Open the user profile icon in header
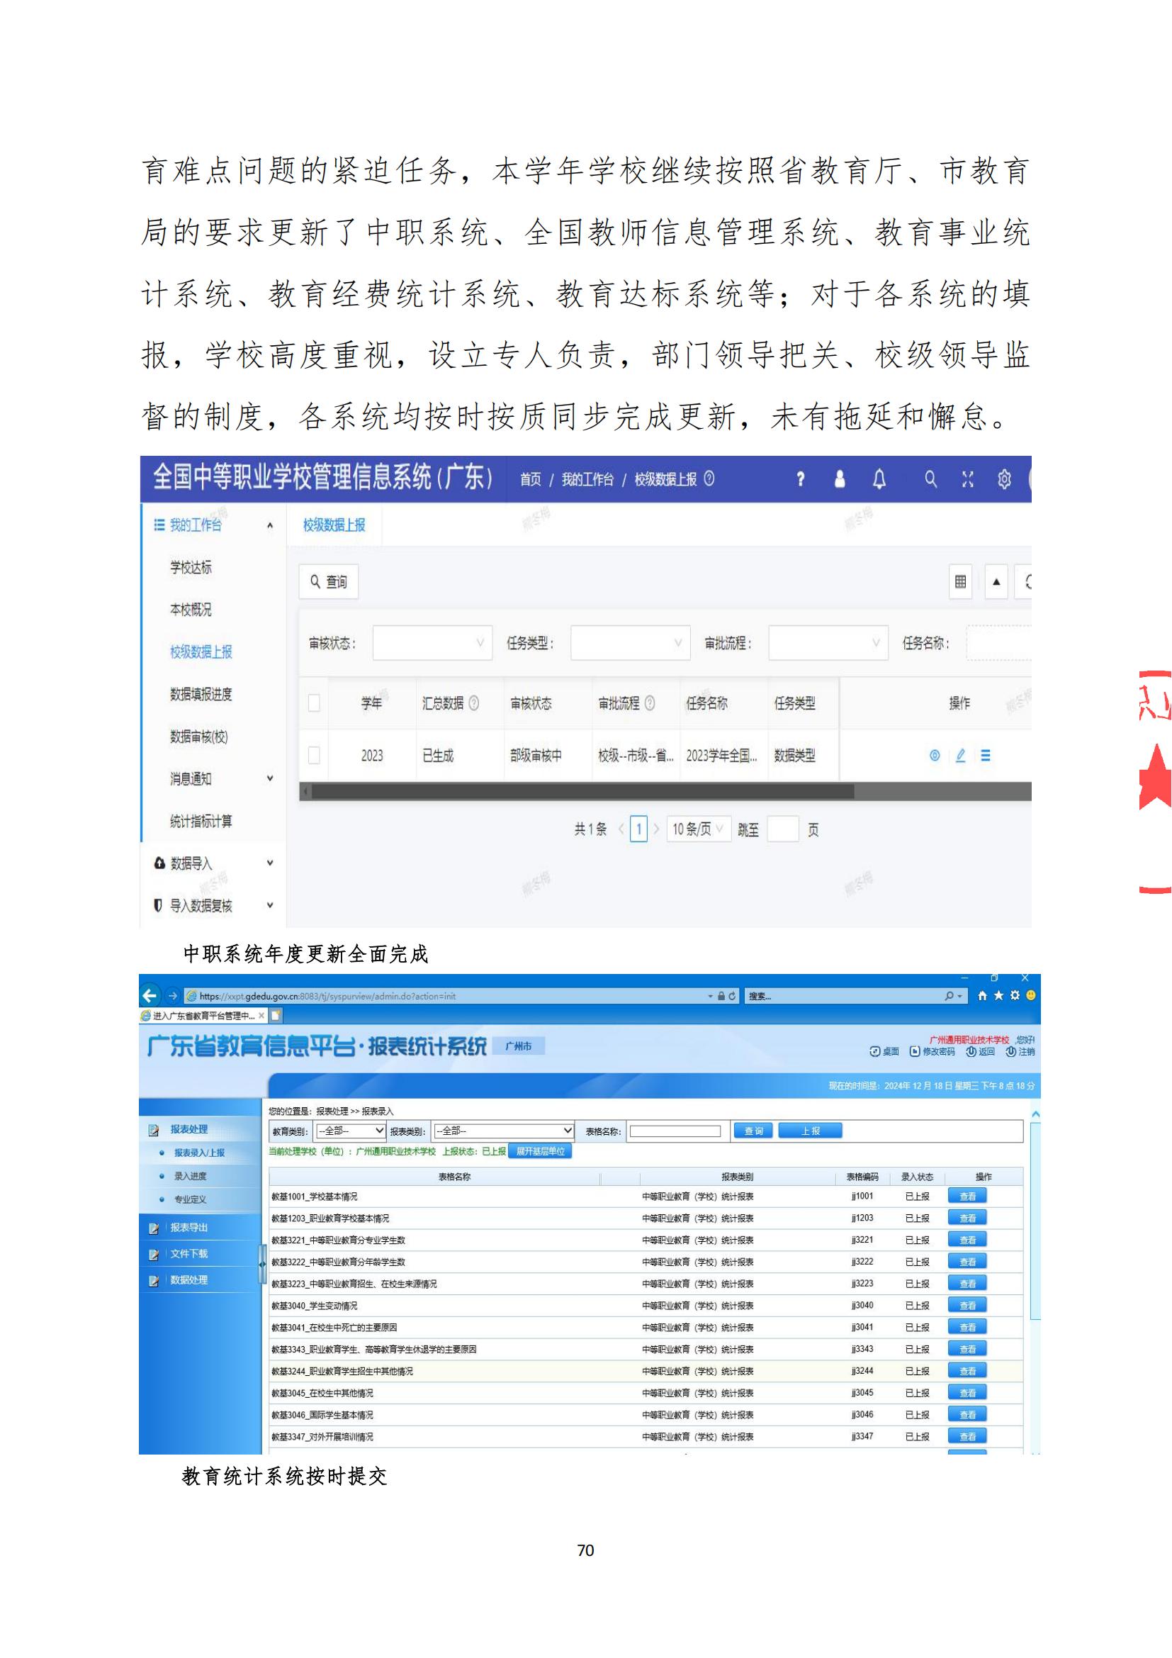This screenshot has height=1658, width=1172. point(839,478)
